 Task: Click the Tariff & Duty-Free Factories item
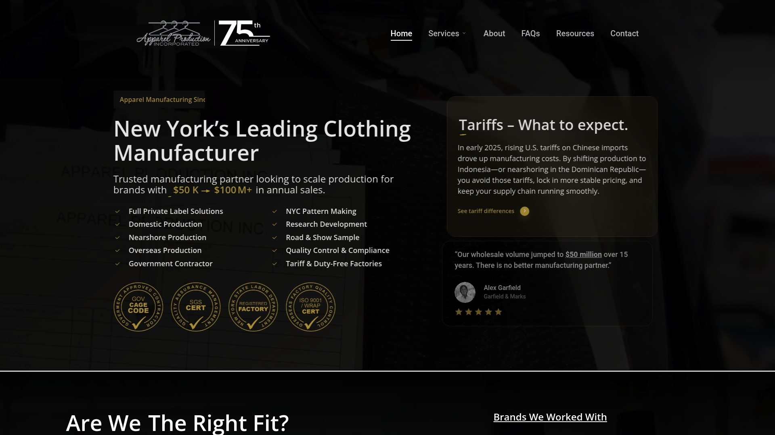pos(333,263)
